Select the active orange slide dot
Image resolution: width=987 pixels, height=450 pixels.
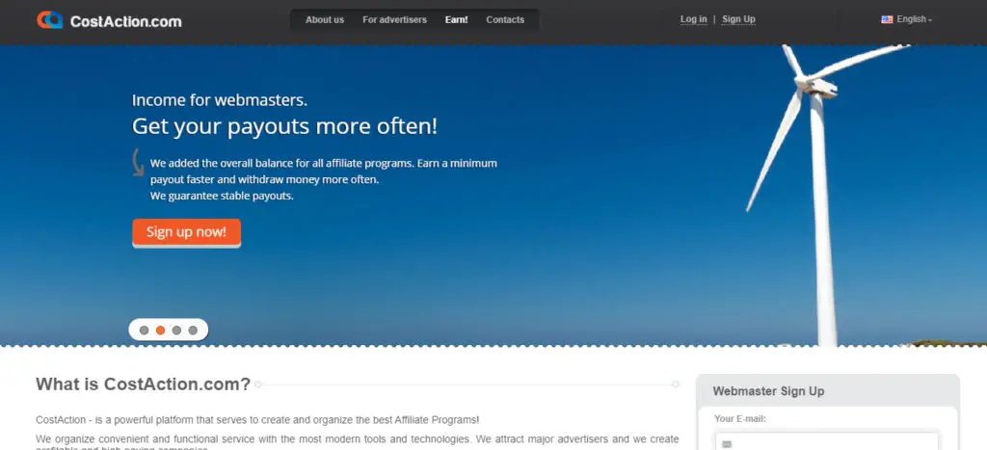[x=161, y=330]
